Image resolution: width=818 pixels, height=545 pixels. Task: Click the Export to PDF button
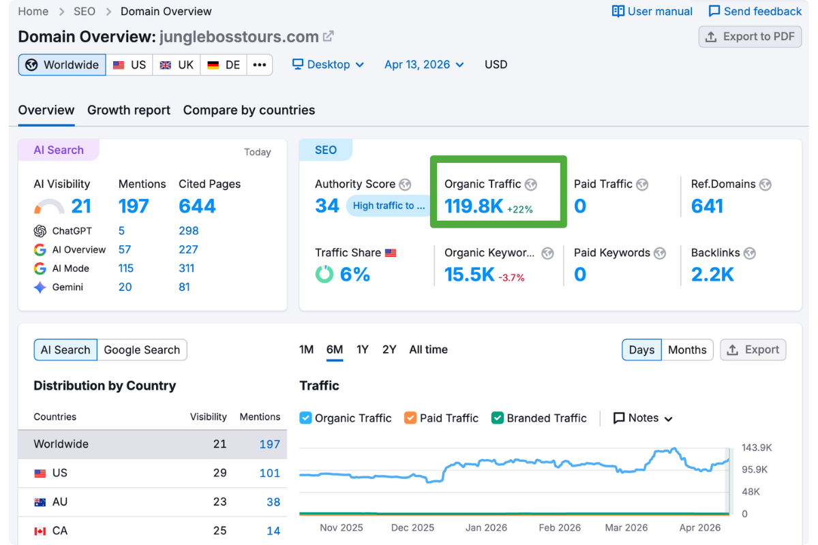pyautogui.click(x=750, y=37)
